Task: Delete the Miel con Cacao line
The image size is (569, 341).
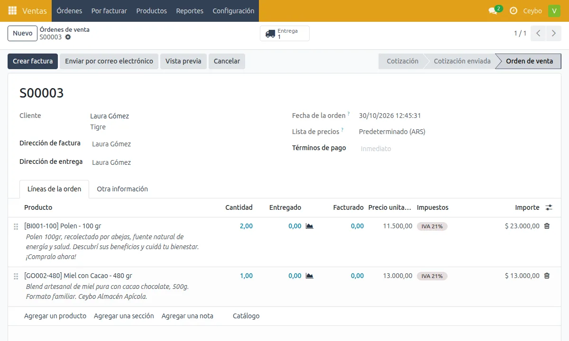Action: point(547,276)
